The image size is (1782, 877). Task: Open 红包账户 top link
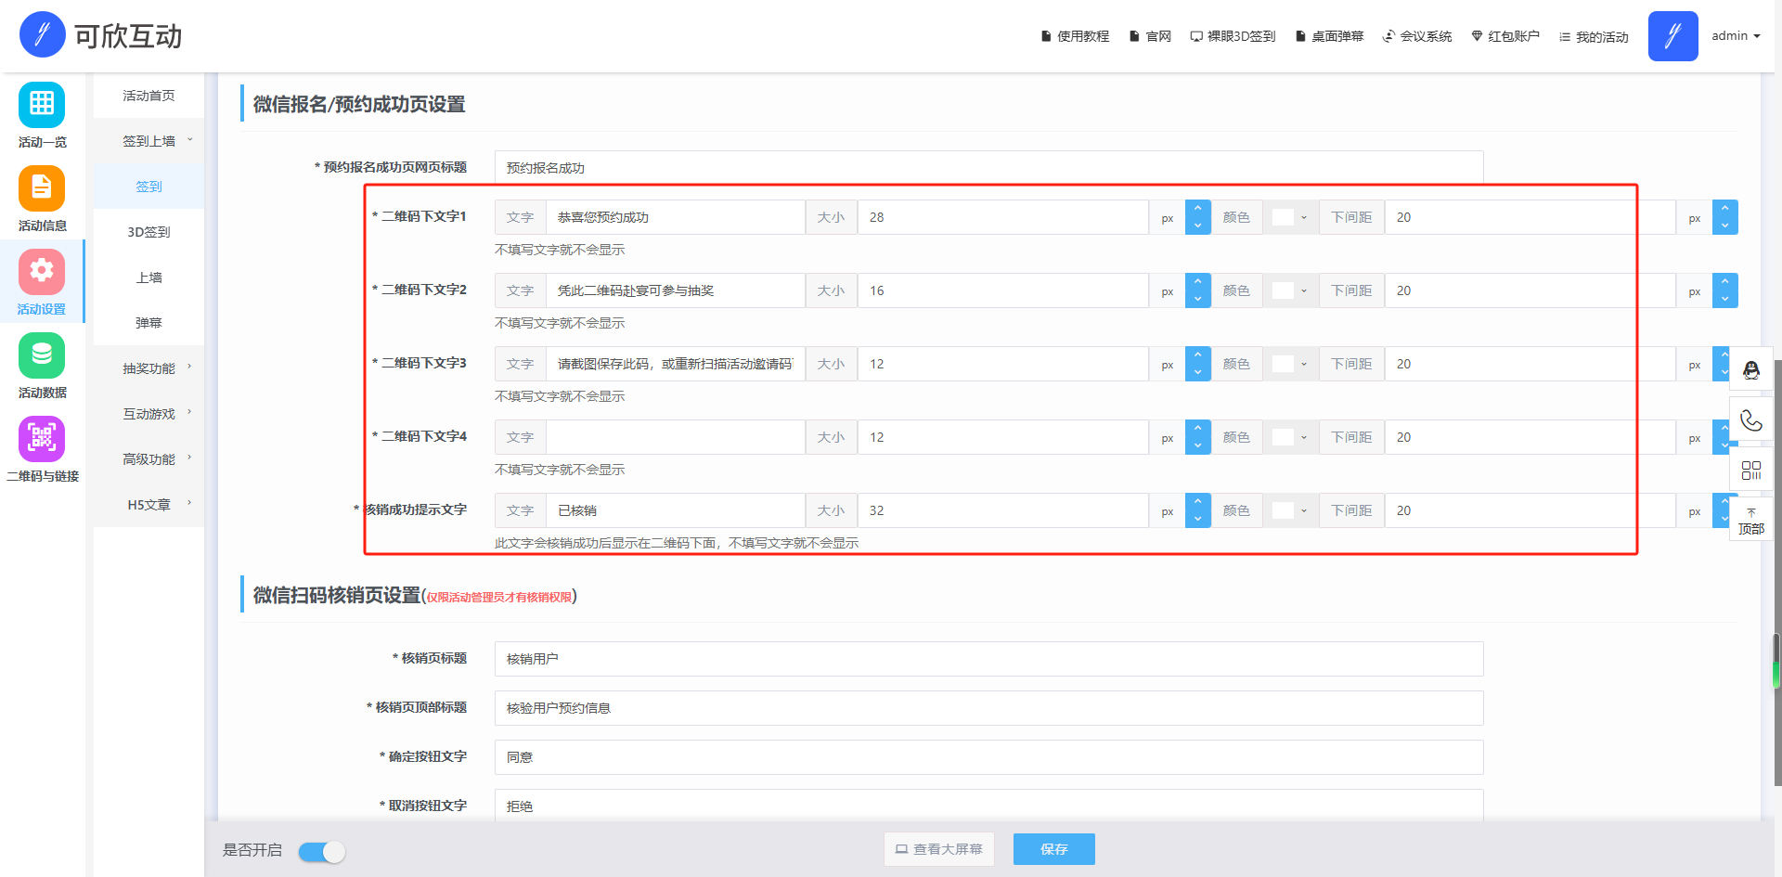1505,36
